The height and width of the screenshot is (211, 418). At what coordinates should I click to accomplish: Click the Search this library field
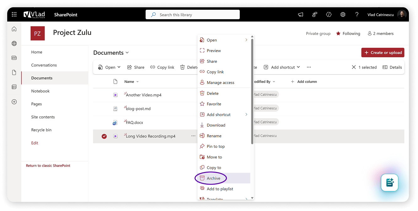(x=192, y=14)
